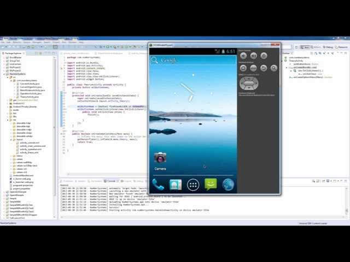This screenshot has width=350, height=262.
Task: Collapse the res folder in Package Explorer
Action: coord(7,120)
